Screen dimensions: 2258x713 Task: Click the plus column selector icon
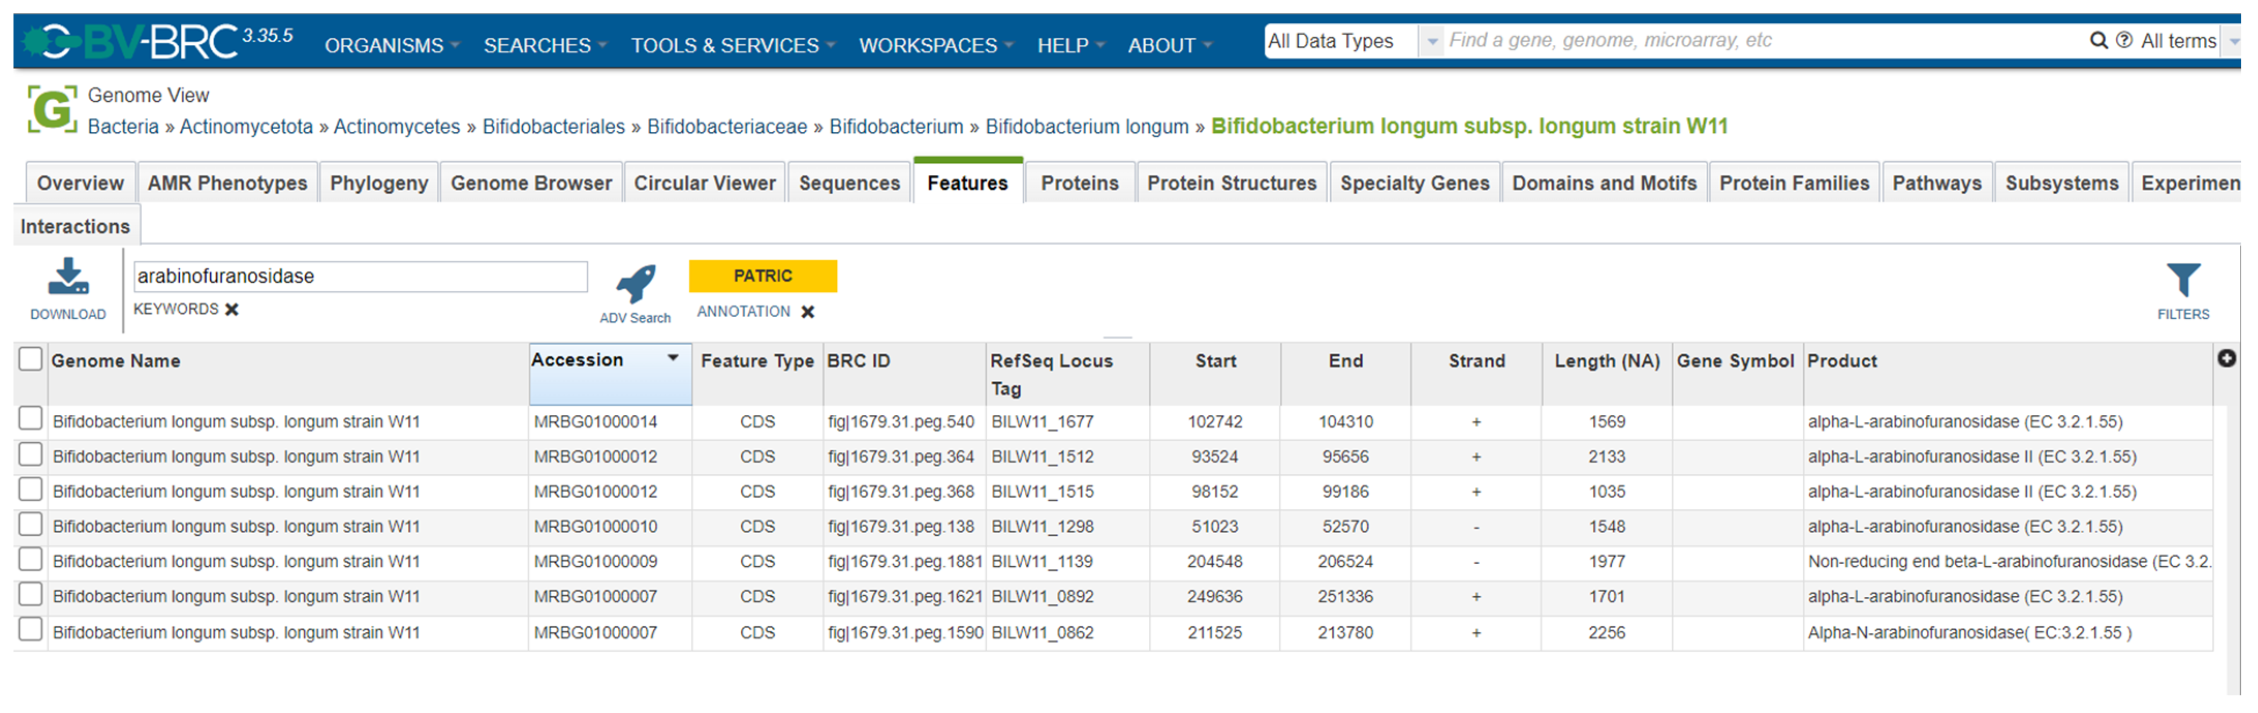(x=2225, y=359)
